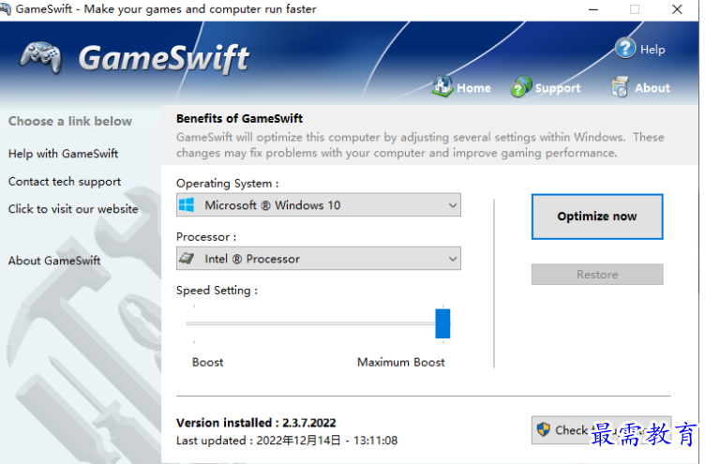Screen dimensions: 705x464
Task: Open the Home tab label
Action: click(x=473, y=88)
